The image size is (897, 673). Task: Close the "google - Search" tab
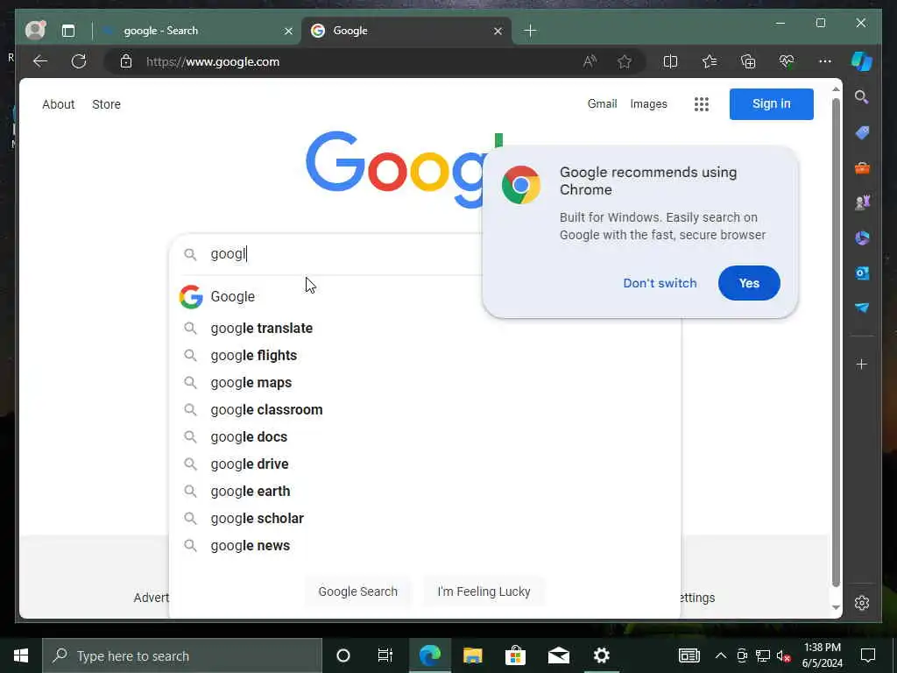point(288,31)
